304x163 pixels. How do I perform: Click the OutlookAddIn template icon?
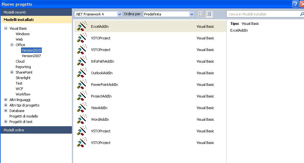(82, 73)
